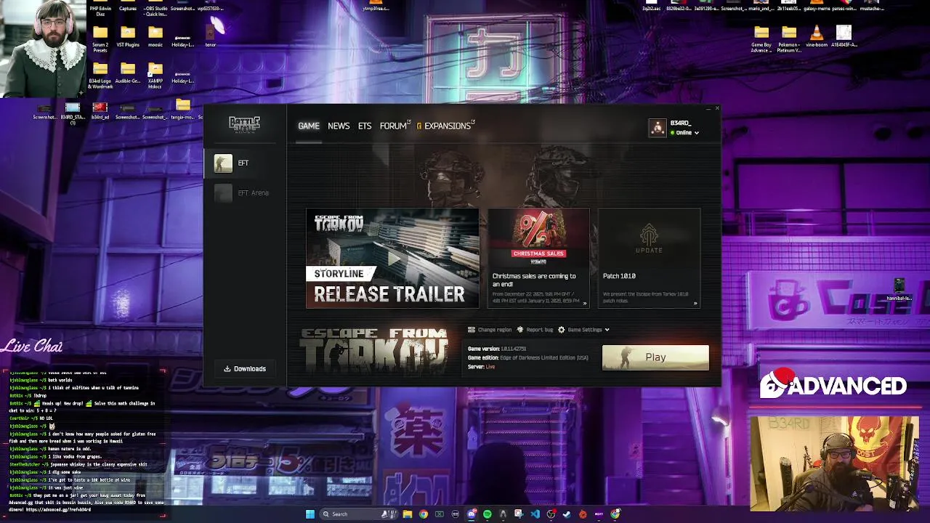Click the B34RD_ profile avatar
Screen dimensions: 930x523
658,128
